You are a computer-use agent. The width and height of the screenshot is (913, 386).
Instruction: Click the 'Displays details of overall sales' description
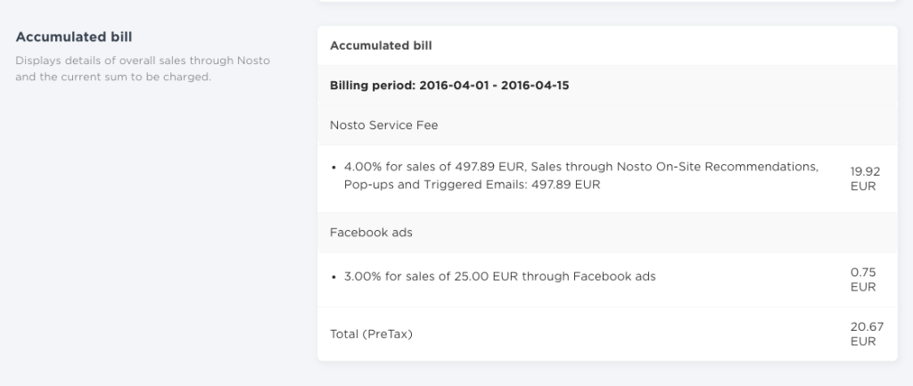click(x=143, y=61)
